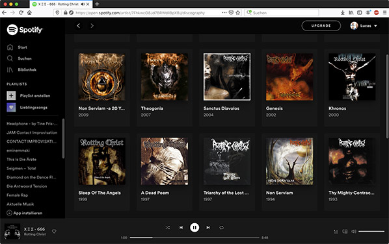Open the Non Serviam 20 Years album cover
This screenshot has height=244, width=389.
click(101, 77)
